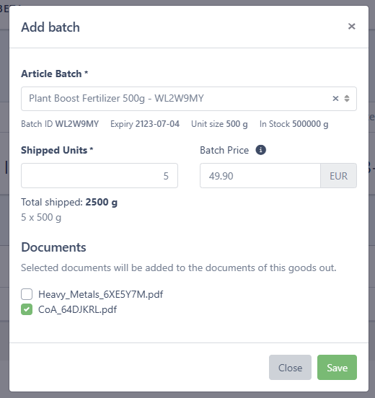Click the Close button

[x=290, y=367]
